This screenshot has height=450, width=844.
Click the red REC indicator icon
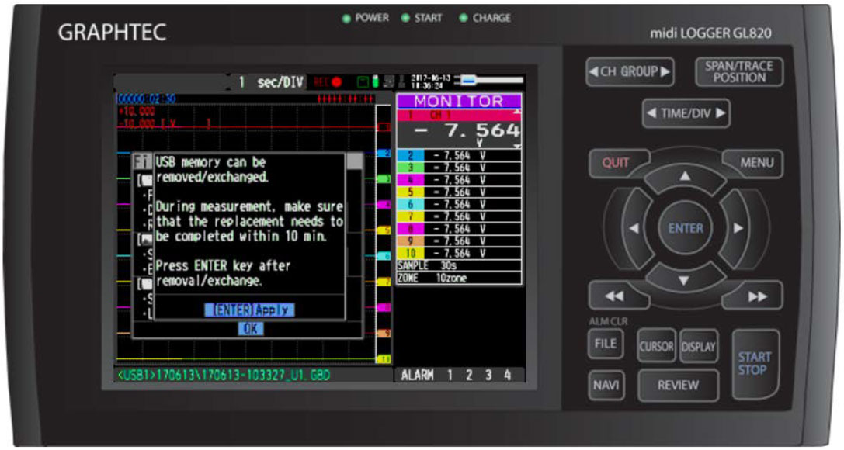click(328, 82)
